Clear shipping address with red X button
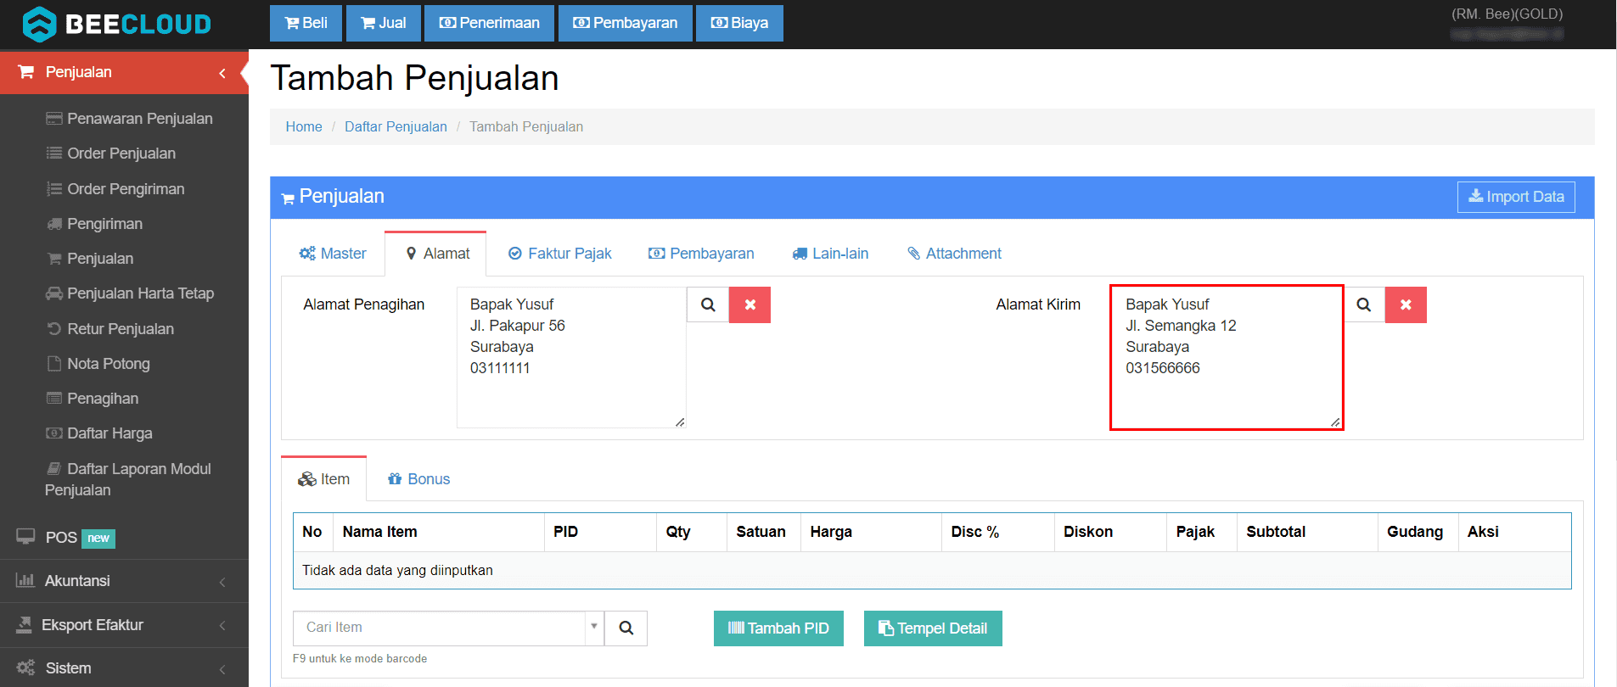Image resolution: width=1617 pixels, height=687 pixels. click(x=1406, y=304)
